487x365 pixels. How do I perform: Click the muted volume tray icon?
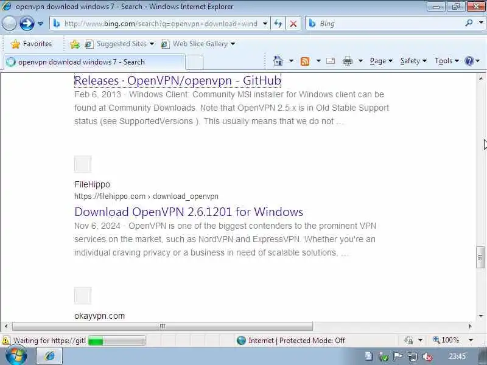(427, 356)
